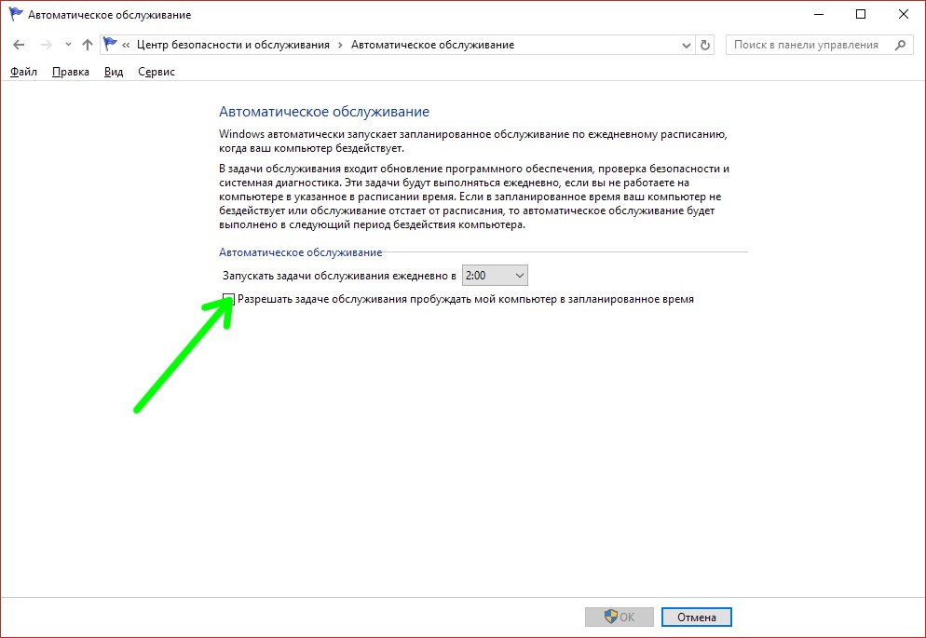The width and height of the screenshot is (926, 638).
Task: Open the 2:00 maintenance time dropdown
Action: pyautogui.click(x=496, y=276)
